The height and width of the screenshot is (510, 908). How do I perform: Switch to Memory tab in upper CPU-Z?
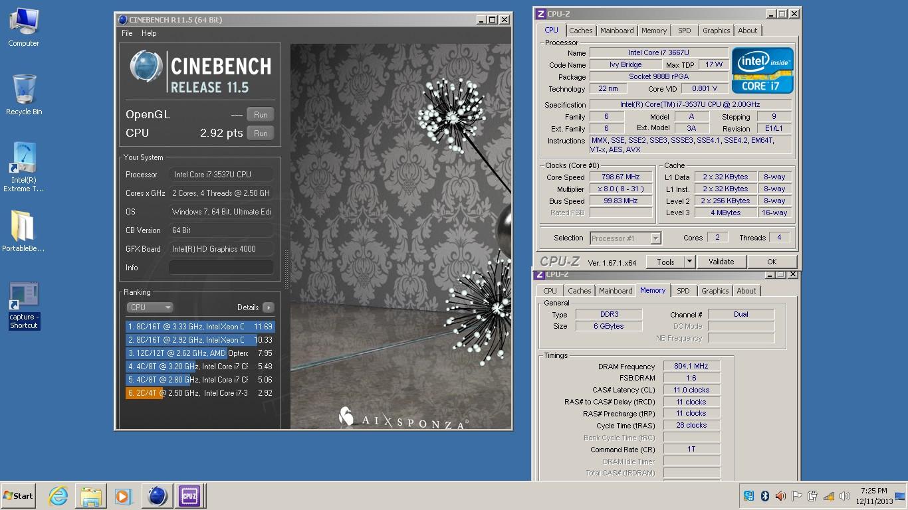pyautogui.click(x=654, y=31)
